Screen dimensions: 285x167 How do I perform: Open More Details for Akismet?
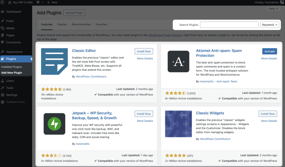[269, 59]
